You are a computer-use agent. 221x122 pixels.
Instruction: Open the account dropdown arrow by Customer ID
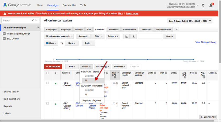point(197,5)
